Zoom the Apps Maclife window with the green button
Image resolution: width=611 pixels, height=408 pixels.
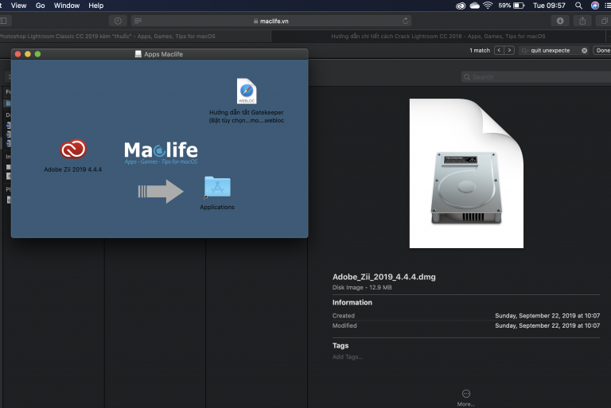(x=38, y=54)
